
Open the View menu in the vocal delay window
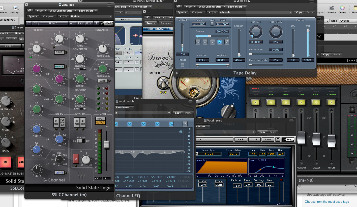pyautogui.click(x=190, y=7)
